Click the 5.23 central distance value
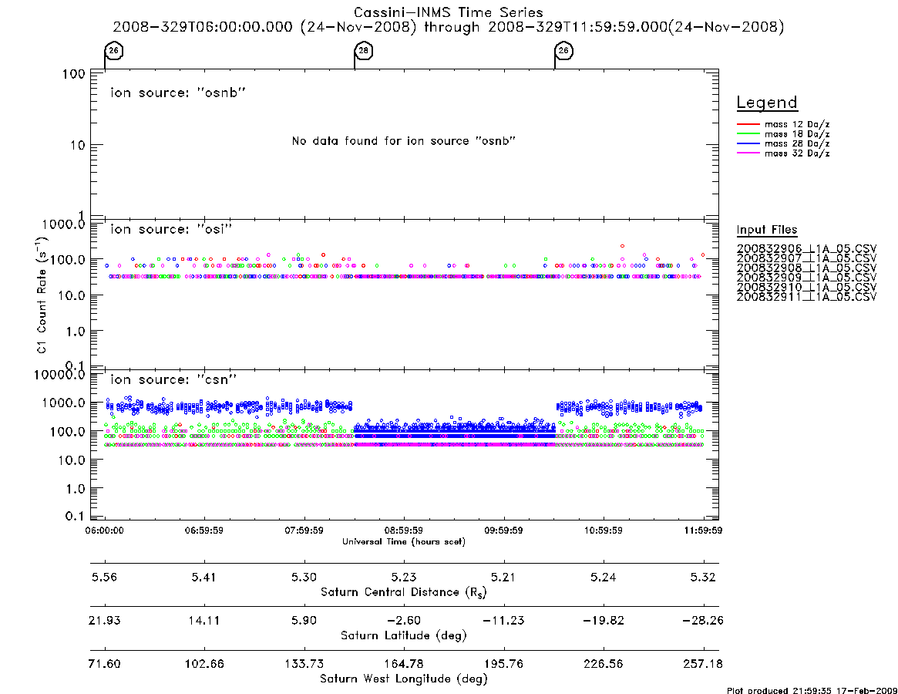898x694 pixels. pos(404,577)
